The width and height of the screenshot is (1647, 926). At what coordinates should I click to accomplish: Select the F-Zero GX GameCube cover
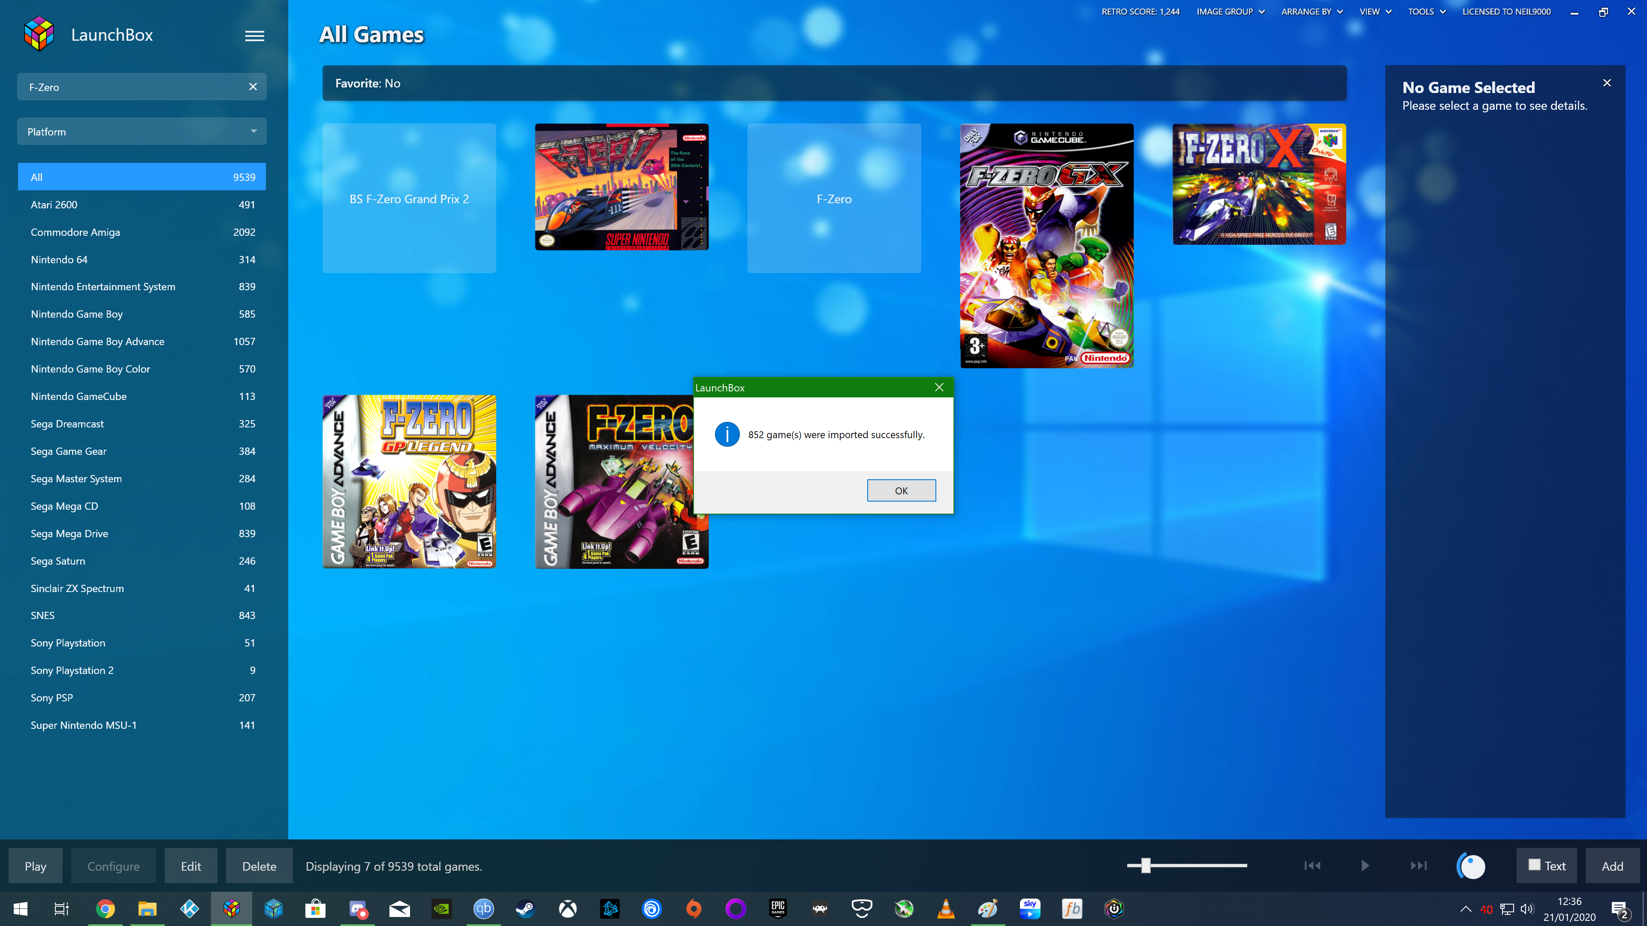[1047, 245]
